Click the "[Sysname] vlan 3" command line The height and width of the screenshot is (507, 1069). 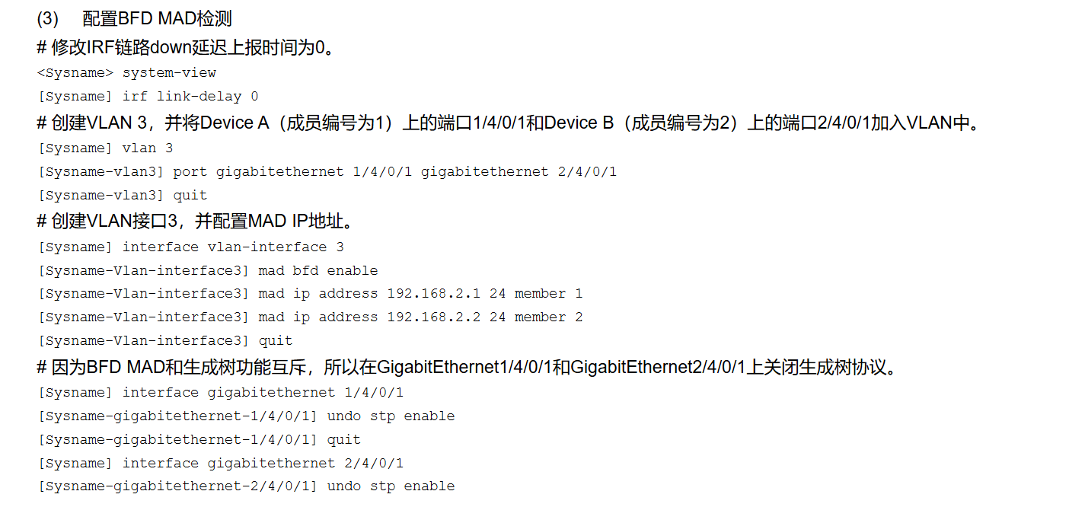[x=105, y=148]
